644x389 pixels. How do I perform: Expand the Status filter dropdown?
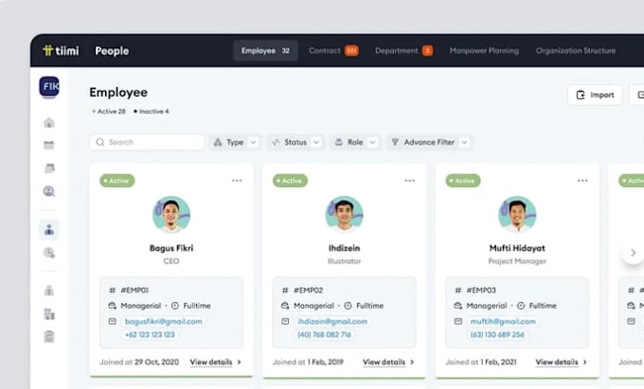(x=295, y=142)
